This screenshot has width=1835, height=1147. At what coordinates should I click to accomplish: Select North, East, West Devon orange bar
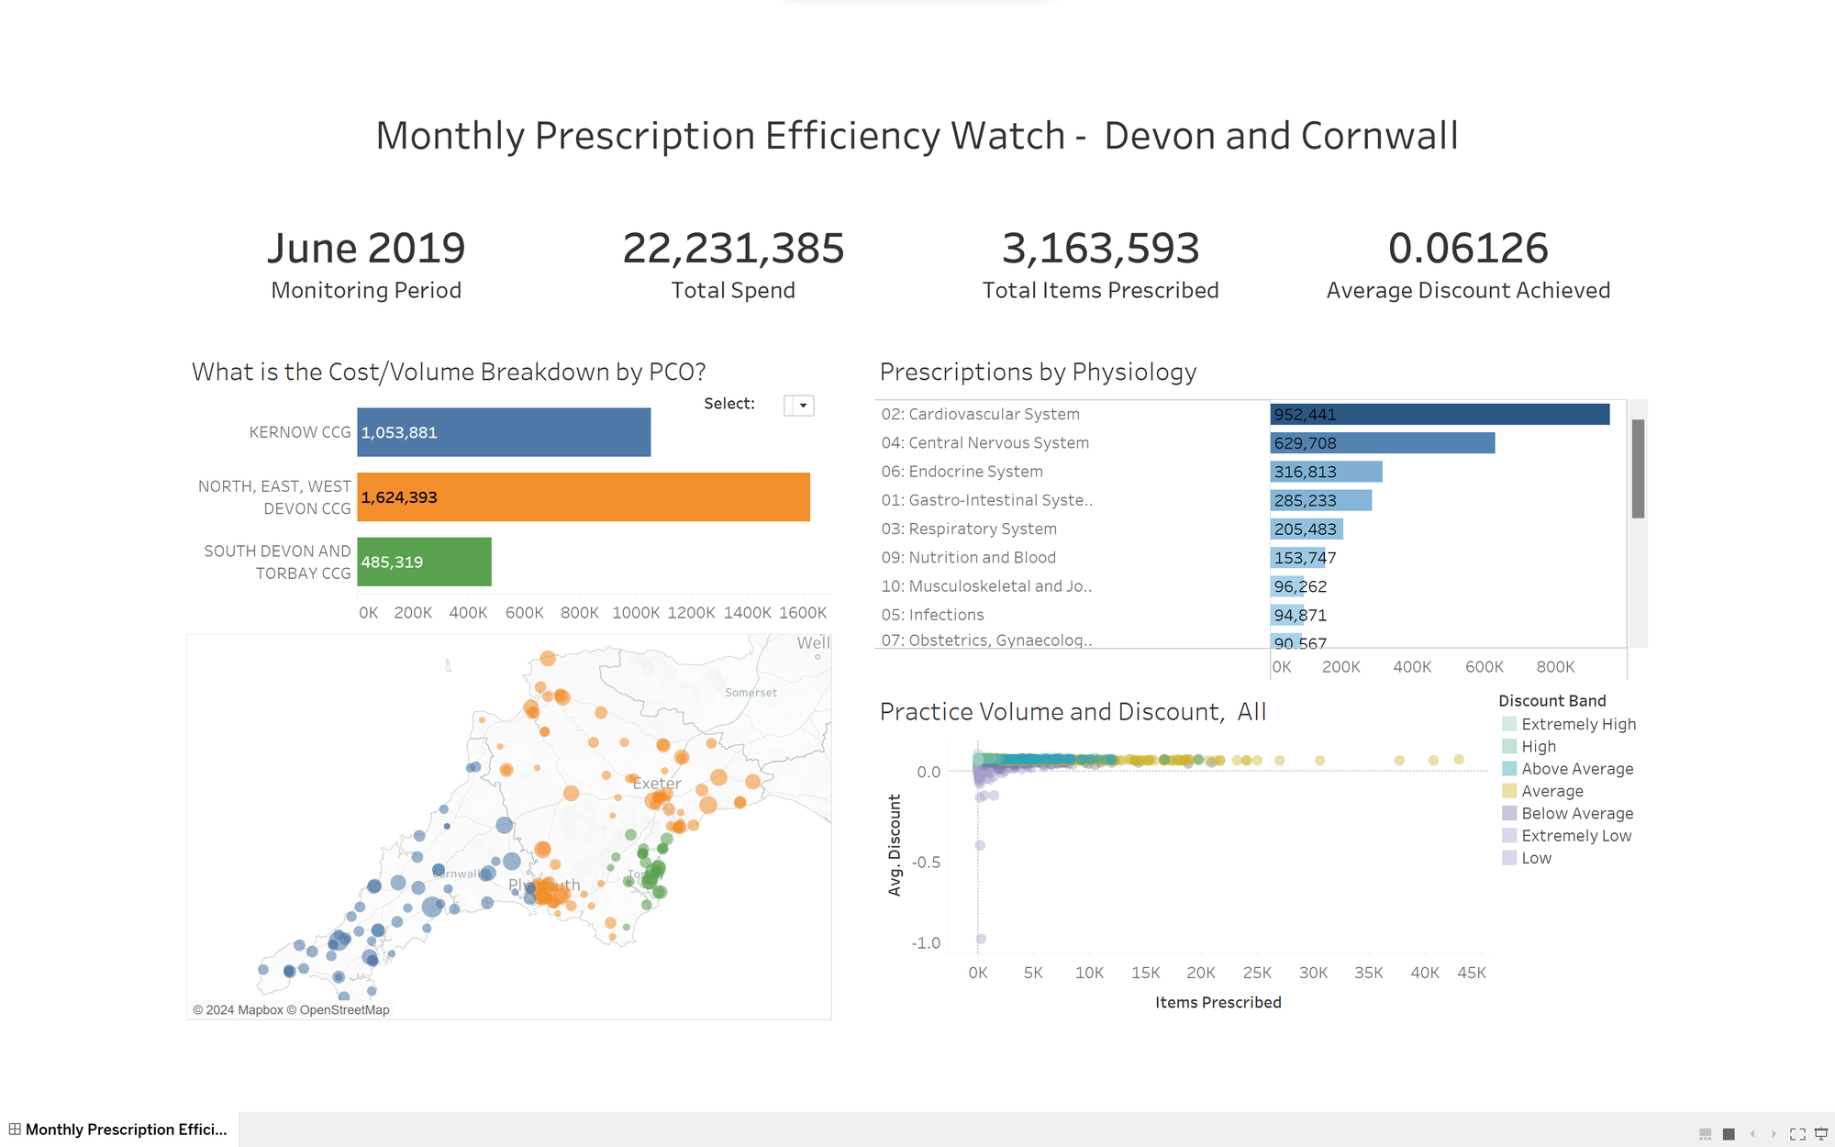584,497
